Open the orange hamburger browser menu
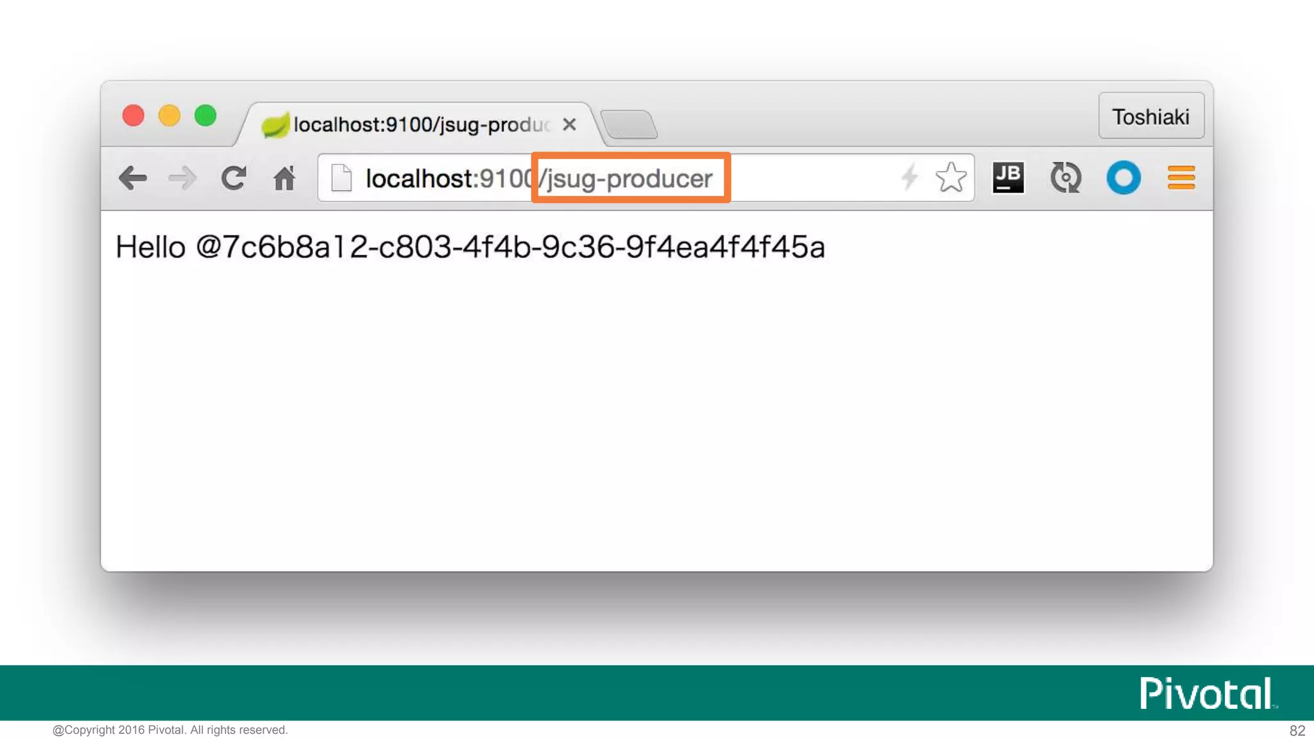This screenshot has height=739, width=1314. point(1181,178)
